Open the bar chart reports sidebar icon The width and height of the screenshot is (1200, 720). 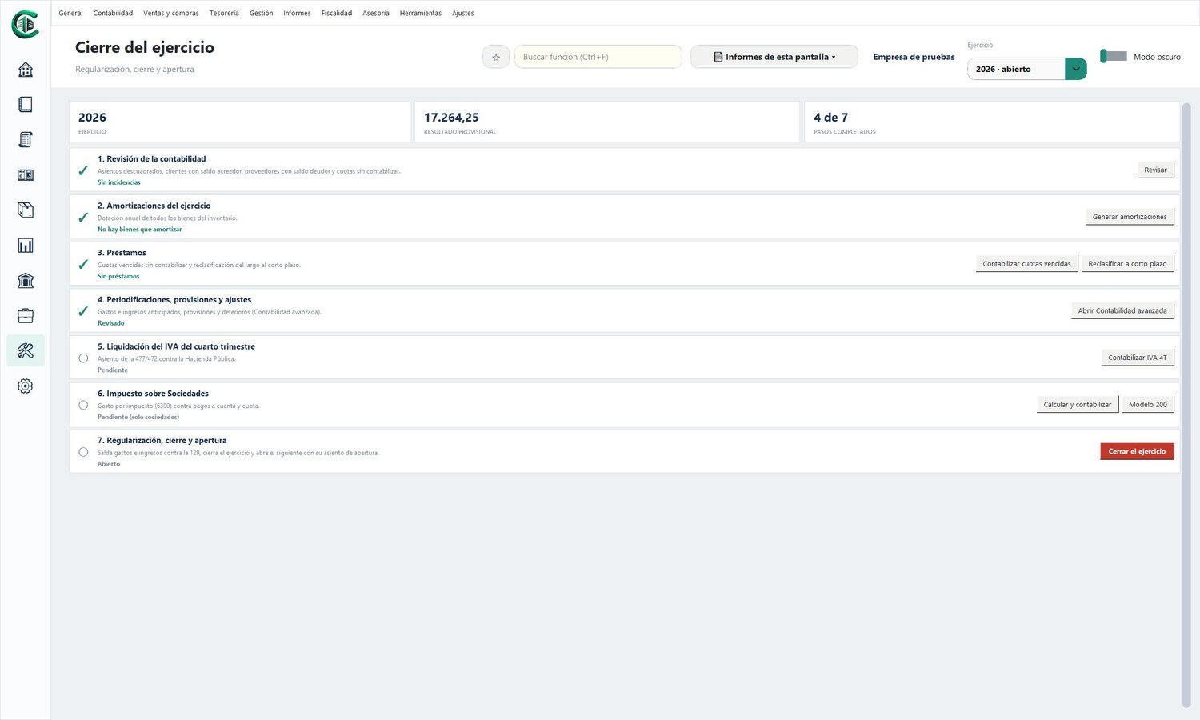tap(26, 246)
